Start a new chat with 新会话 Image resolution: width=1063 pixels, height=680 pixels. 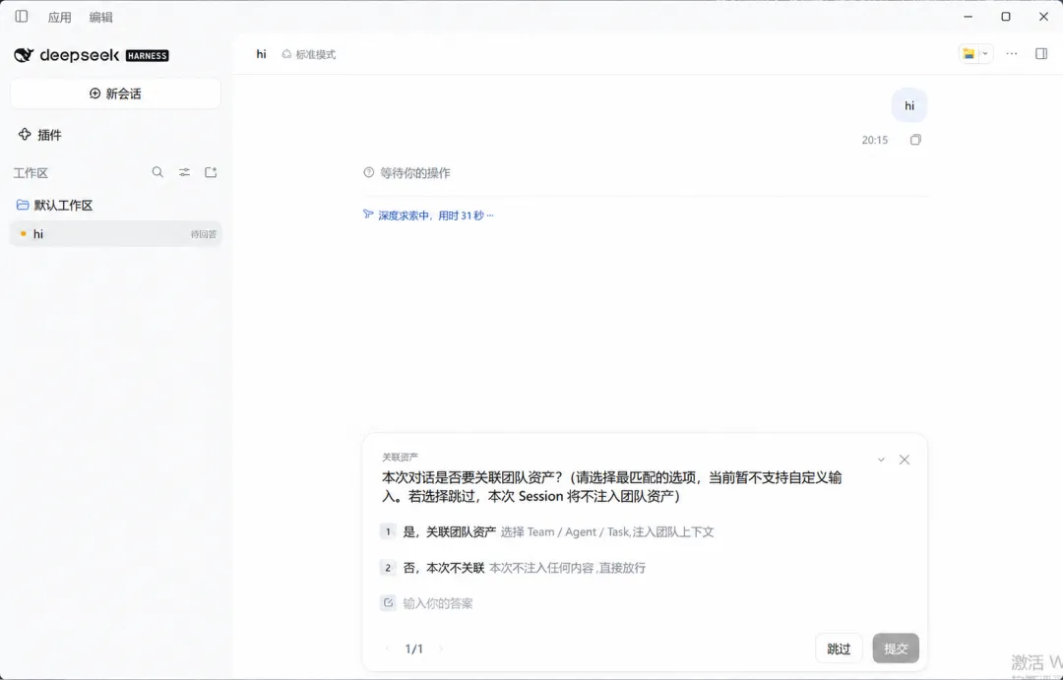click(115, 93)
